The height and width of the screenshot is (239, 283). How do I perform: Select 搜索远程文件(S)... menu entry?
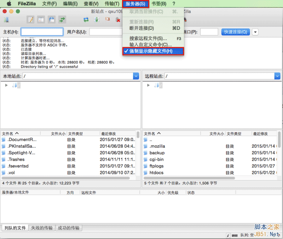pos(148,38)
